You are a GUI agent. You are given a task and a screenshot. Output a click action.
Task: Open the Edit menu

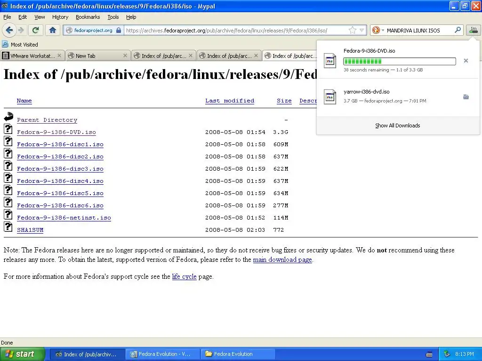coord(23,17)
